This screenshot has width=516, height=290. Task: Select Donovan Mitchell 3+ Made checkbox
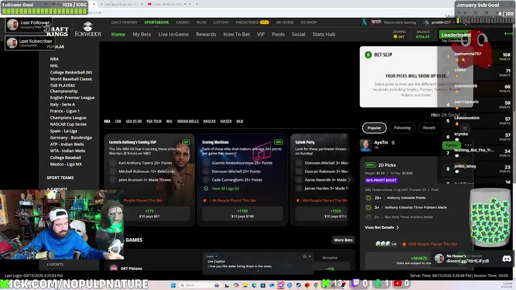tap(299, 163)
